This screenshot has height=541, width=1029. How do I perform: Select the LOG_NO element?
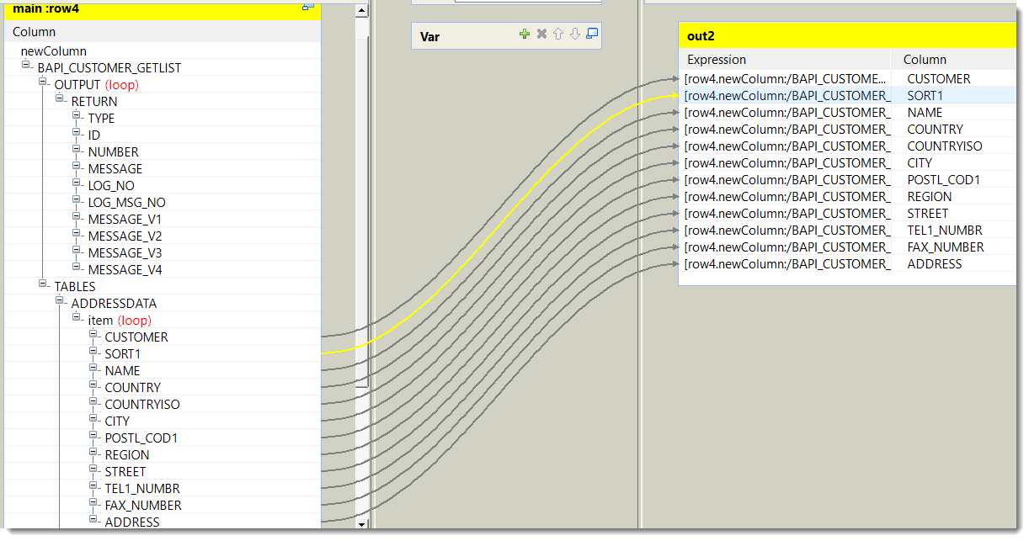(x=111, y=185)
